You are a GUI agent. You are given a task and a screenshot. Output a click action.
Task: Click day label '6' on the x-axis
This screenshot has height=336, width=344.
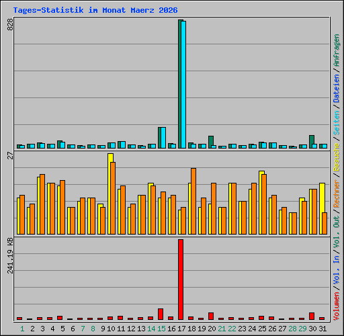click(73, 329)
